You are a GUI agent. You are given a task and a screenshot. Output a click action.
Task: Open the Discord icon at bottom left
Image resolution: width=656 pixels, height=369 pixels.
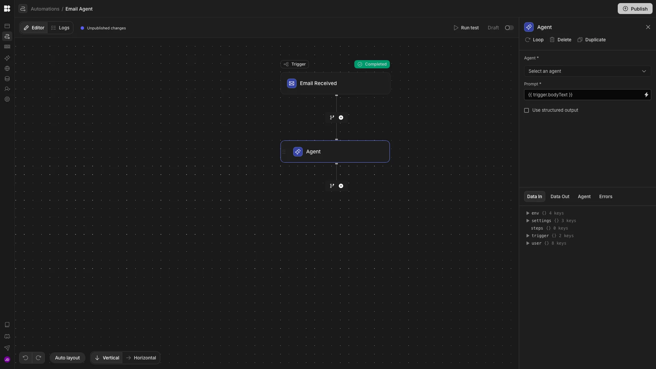(x=7, y=337)
